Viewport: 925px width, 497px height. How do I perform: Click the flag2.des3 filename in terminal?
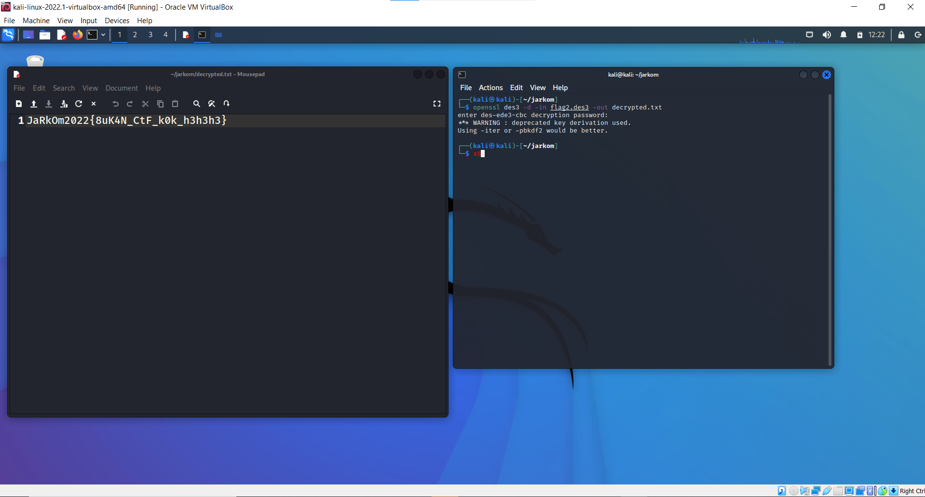click(570, 107)
